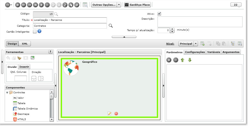This screenshot has width=248, height=126.
Task: Jump to the last record
Action: (x=35, y=5)
